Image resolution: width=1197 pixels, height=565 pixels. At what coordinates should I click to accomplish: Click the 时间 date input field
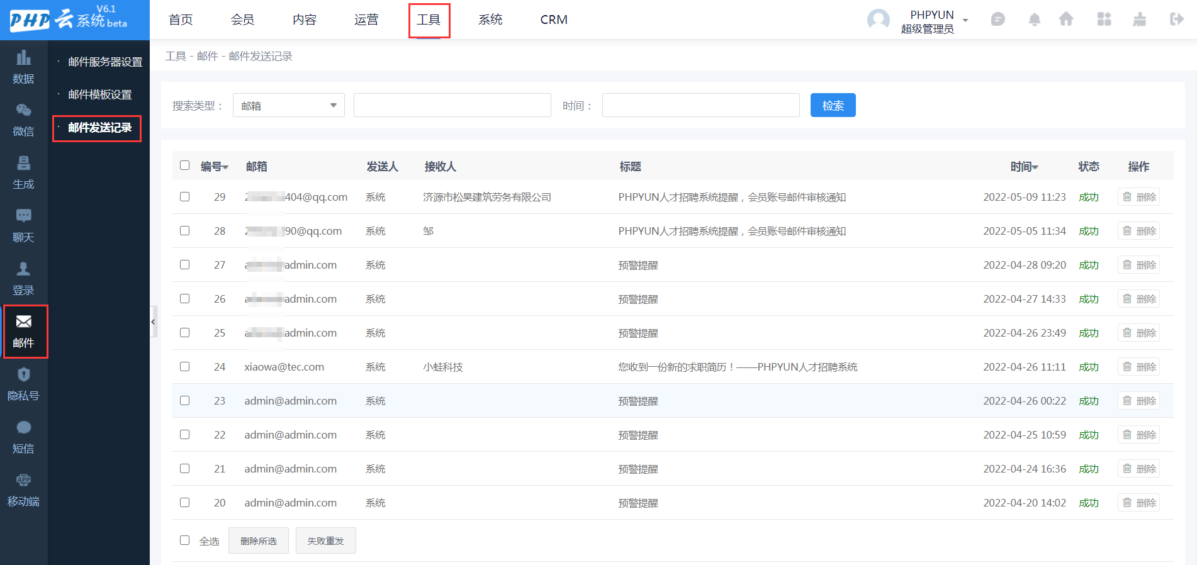coord(701,105)
